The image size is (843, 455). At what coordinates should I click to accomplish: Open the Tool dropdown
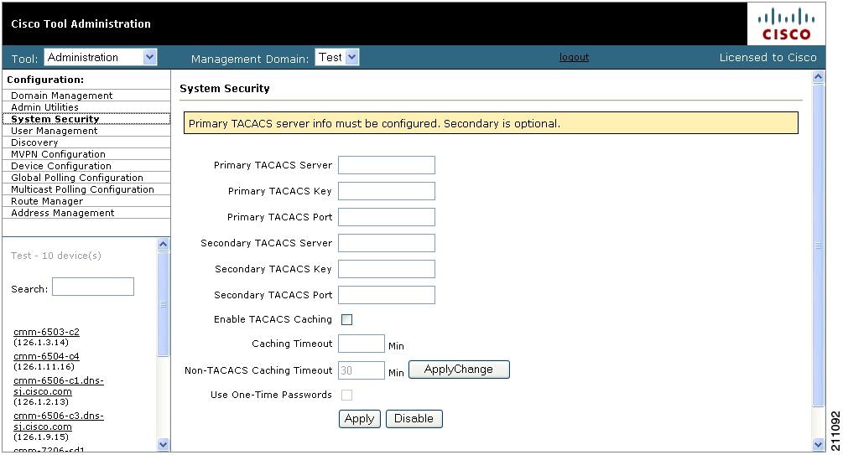(x=101, y=58)
